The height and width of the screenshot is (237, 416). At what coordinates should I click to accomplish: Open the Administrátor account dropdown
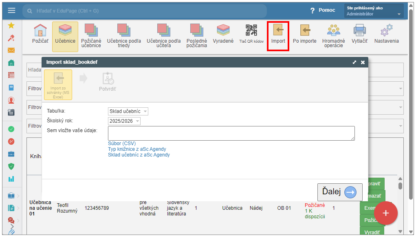374,11
